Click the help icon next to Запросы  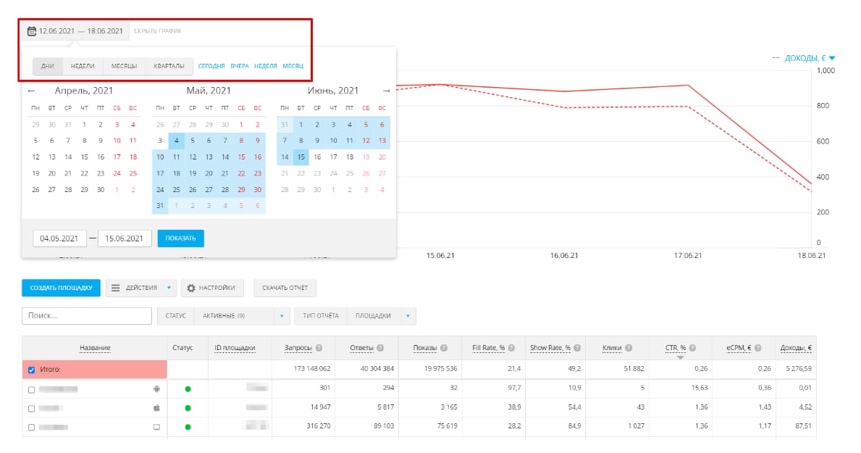[319, 348]
